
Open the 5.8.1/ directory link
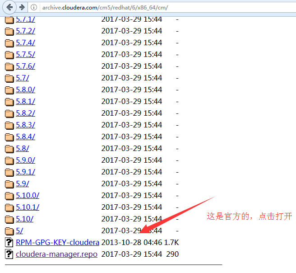coord(25,101)
